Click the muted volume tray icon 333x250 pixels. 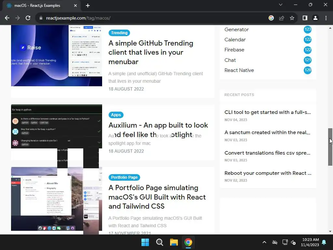click(293, 242)
